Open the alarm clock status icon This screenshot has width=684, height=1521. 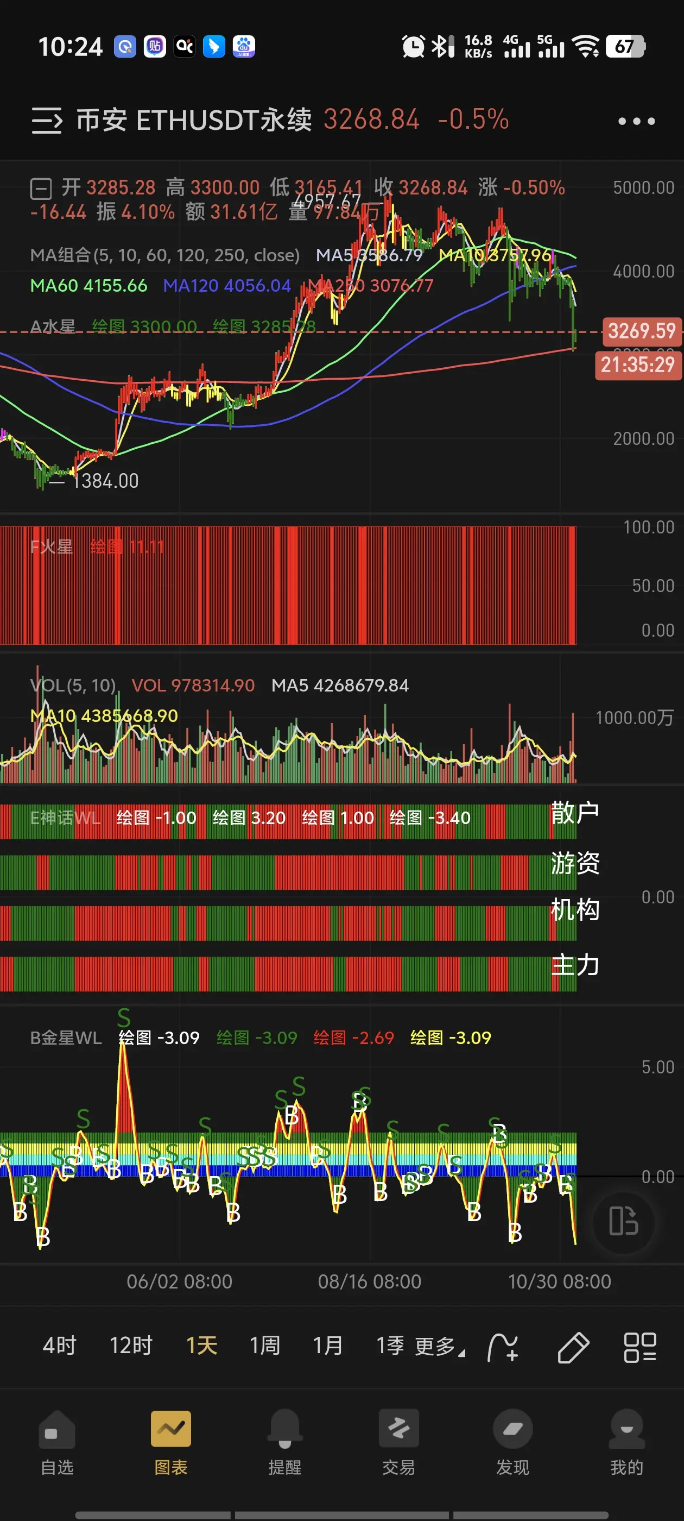coord(413,46)
